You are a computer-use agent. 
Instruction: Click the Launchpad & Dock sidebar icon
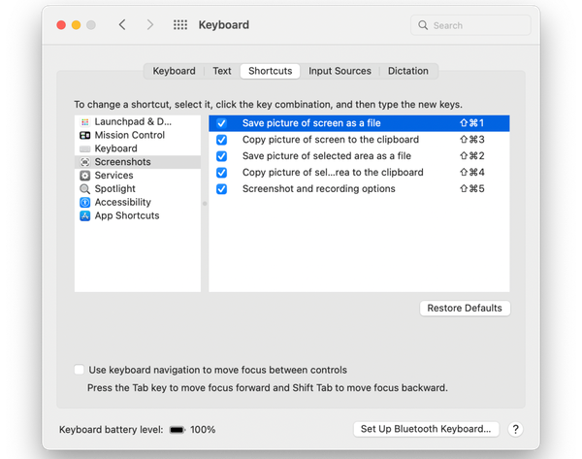point(85,121)
